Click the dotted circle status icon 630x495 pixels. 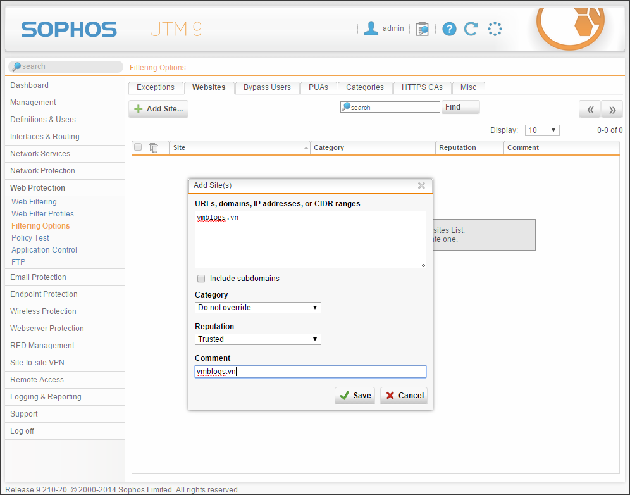pos(495,28)
